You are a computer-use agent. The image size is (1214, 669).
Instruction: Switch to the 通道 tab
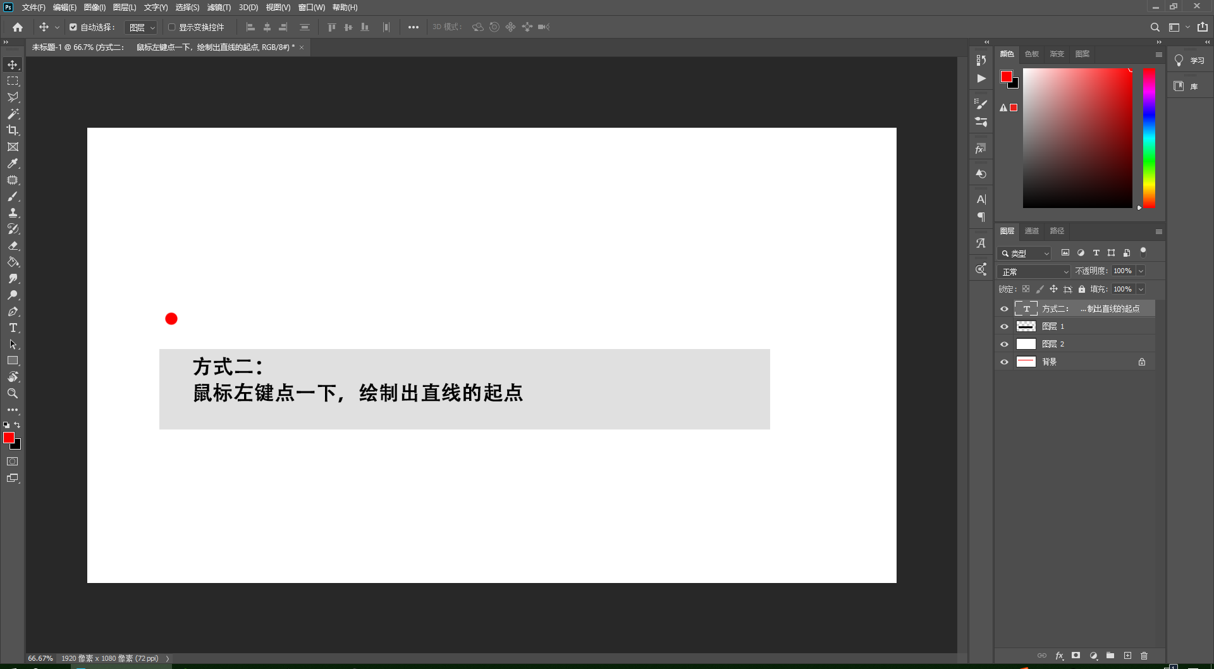tap(1032, 231)
